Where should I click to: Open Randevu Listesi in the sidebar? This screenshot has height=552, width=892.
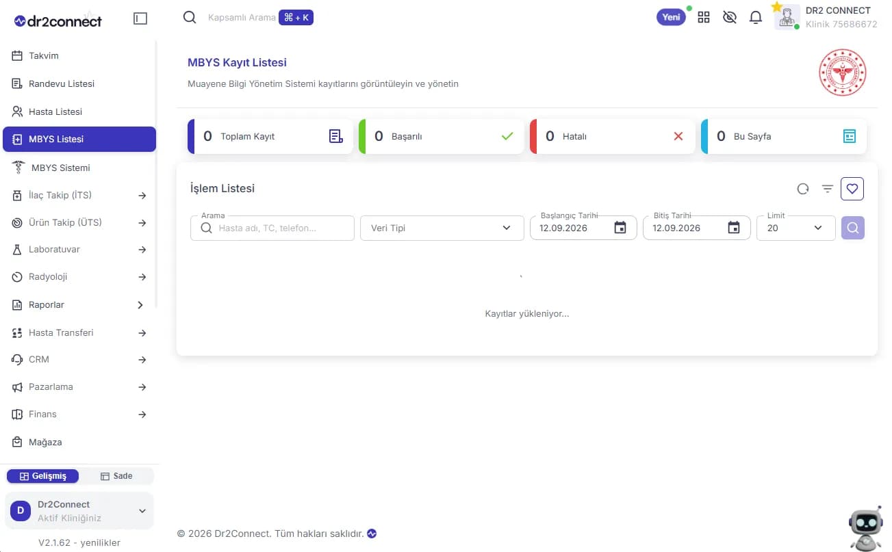pyautogui.click(x=79, y=83)
